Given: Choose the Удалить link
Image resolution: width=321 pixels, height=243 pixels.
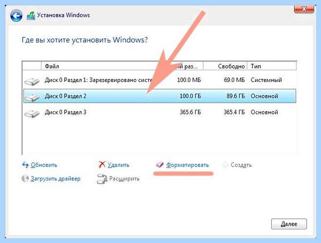Looking at the screenshot, I should click(x=119, y=165).
